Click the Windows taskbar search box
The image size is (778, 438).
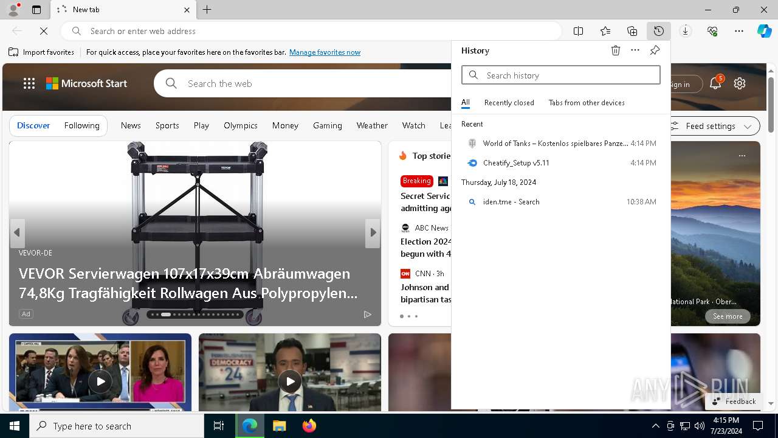(x=117, y=426)
